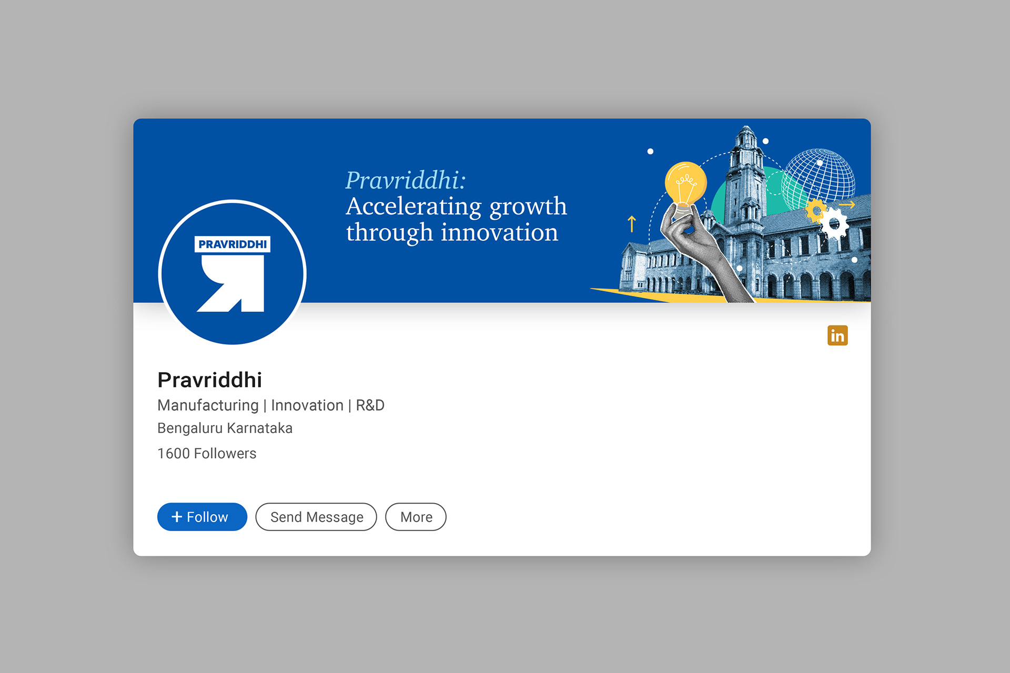The width and height of the screenshot is (1010, 673).
Task: Open the More options button
Action: (x=416, y=517)
